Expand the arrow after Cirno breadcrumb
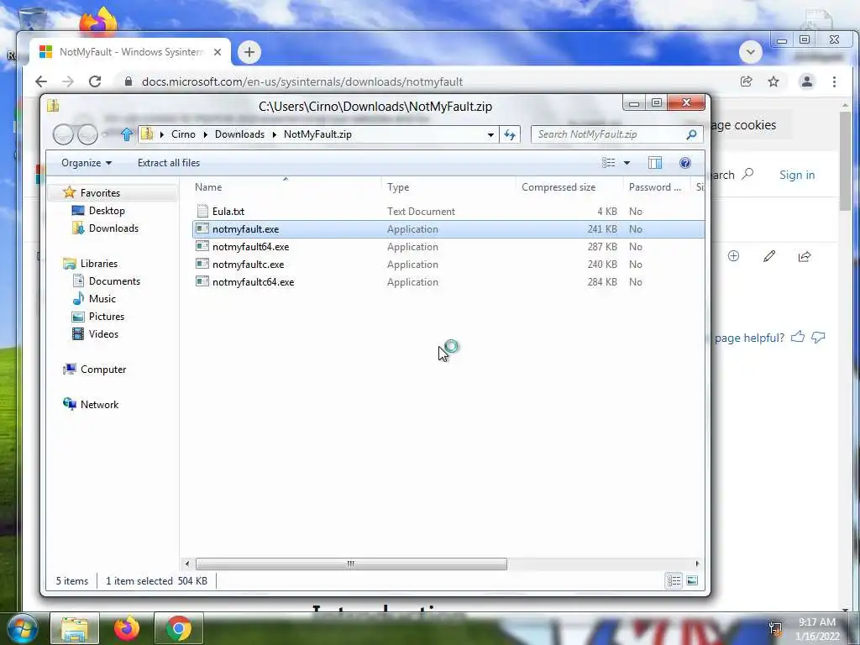 [205, 134]
